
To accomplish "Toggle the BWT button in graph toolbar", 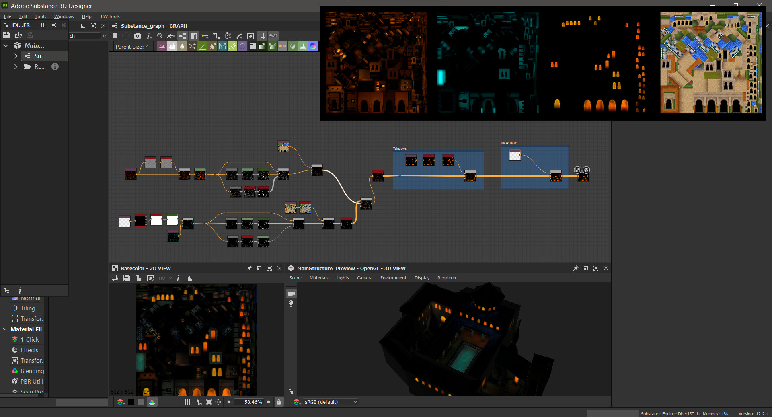I will tap(273, 36).
